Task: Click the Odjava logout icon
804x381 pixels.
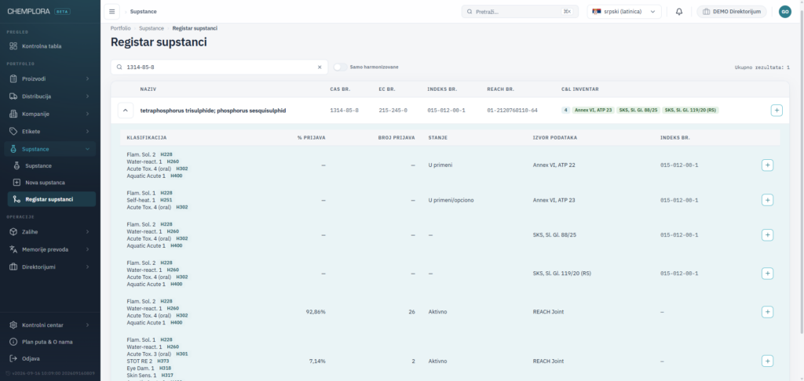Action: (13, 358)
